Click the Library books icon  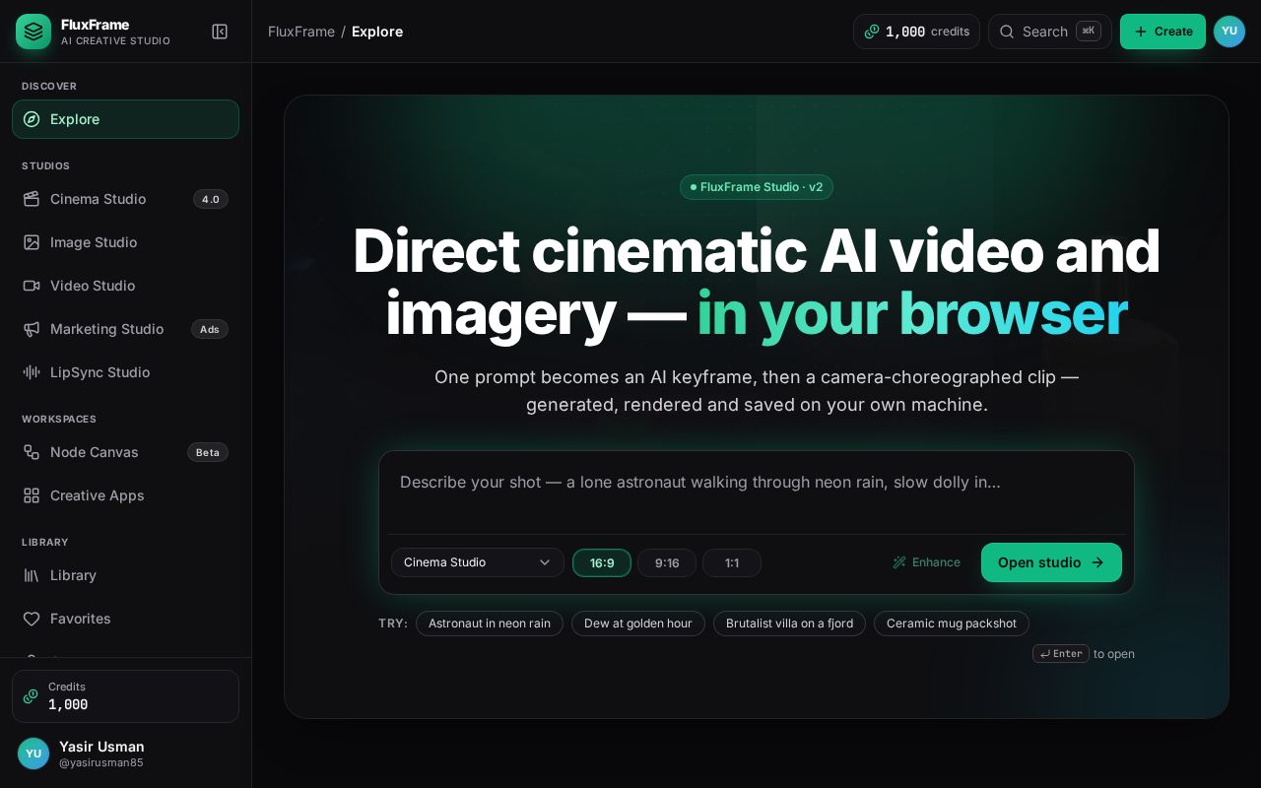(32, 575)
